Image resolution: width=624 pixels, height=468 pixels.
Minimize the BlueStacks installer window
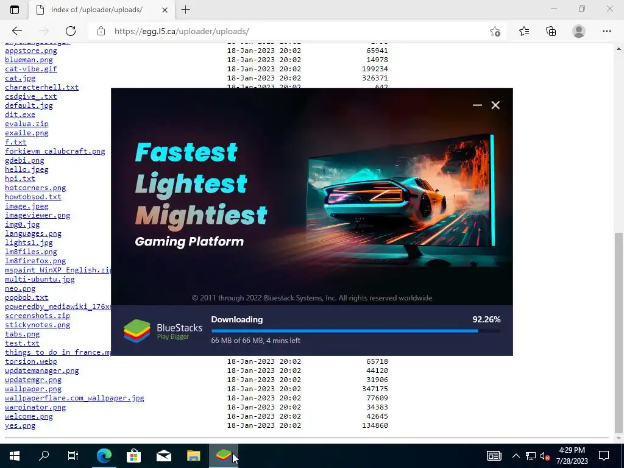[x=477, y=105]
